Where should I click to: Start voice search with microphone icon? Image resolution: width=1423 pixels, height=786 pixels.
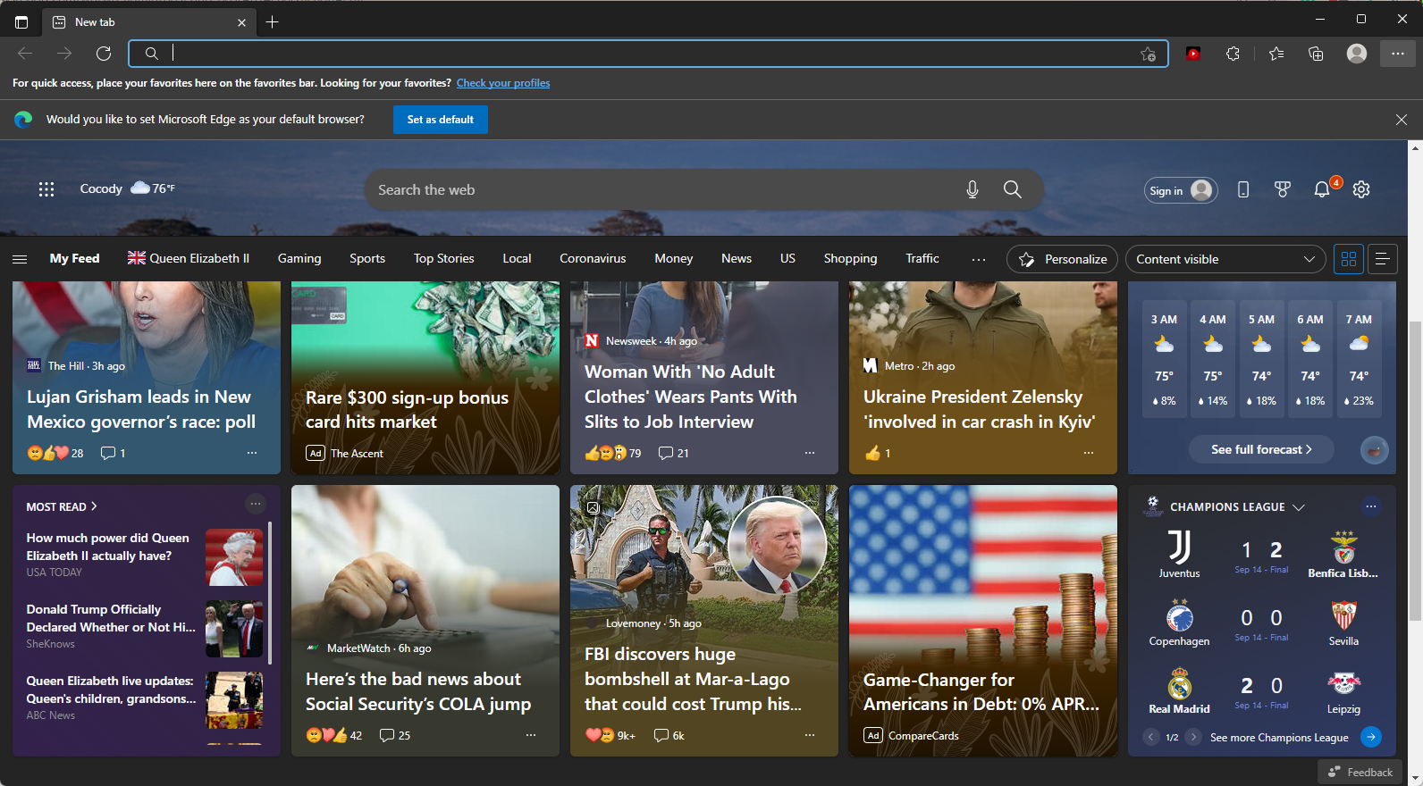point(973,189)
